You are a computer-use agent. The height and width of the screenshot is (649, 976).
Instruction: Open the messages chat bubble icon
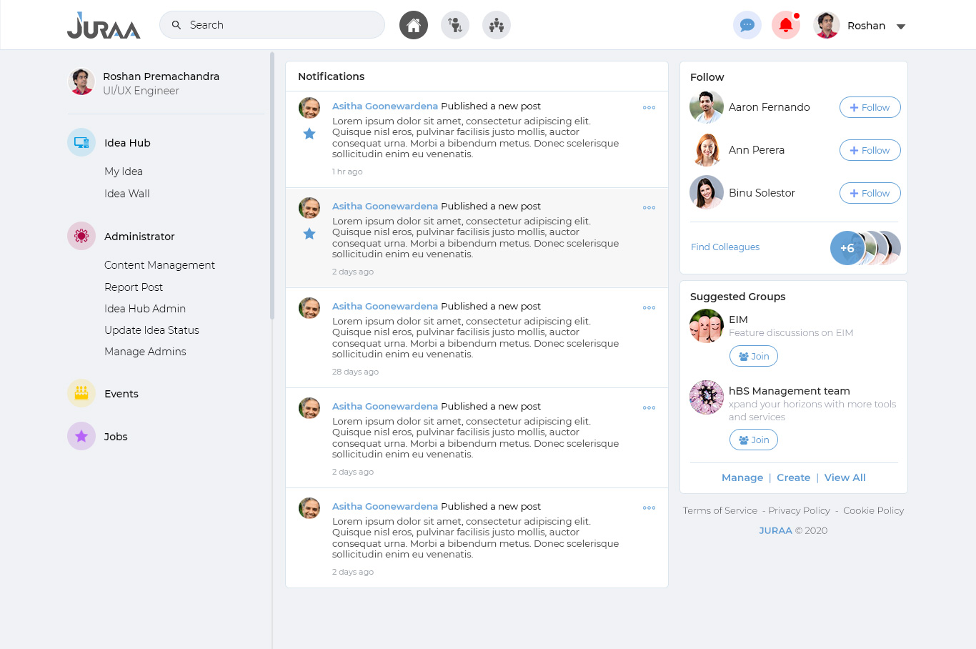[x=747, y=26]
